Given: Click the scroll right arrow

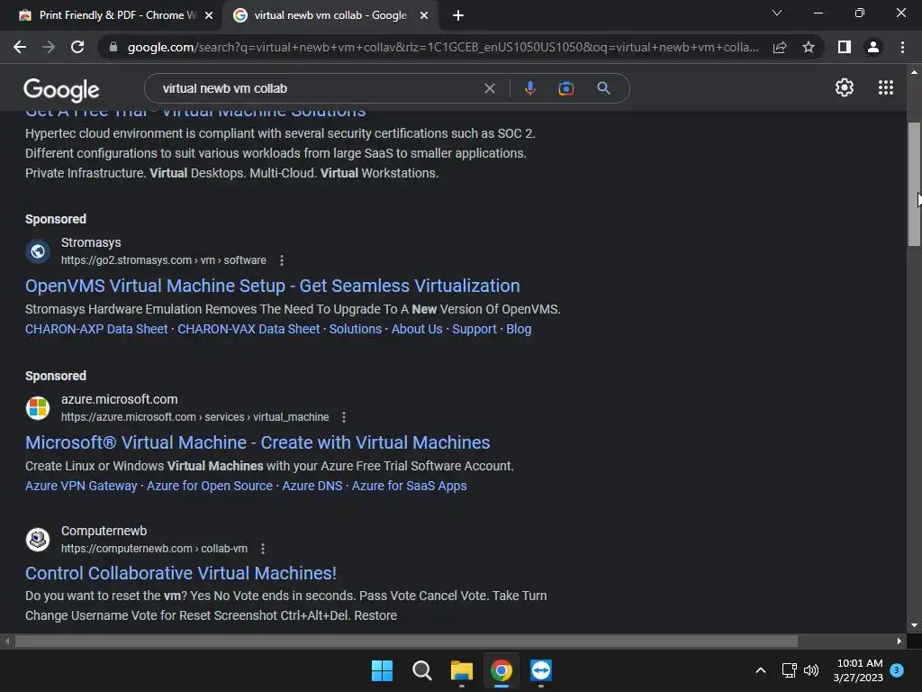Looking at the screenshot, I should point(899,641).
